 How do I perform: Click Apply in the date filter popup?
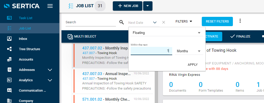pyautogui.click(x=193, y=65)
